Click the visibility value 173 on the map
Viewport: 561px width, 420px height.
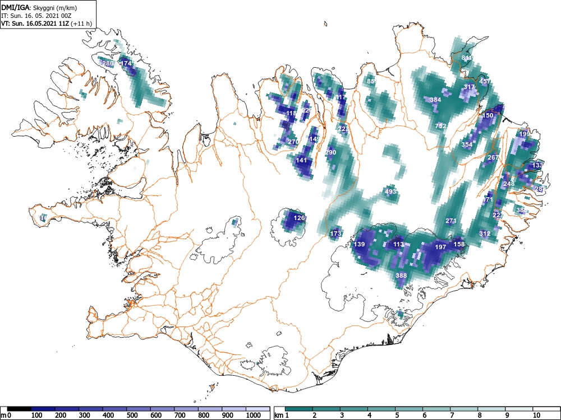(335, 234)
